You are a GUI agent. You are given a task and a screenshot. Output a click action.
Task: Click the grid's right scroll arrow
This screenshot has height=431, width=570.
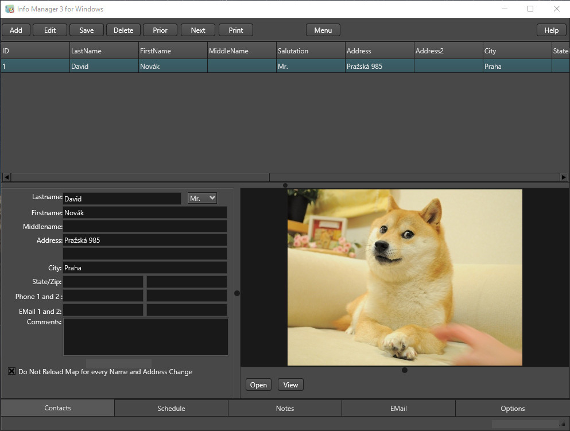[x=564, y=177]
